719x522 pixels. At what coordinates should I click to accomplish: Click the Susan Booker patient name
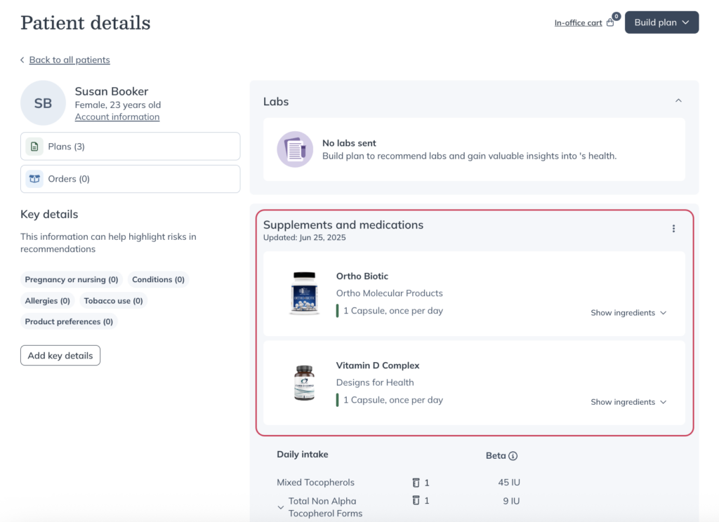(112, 91)
